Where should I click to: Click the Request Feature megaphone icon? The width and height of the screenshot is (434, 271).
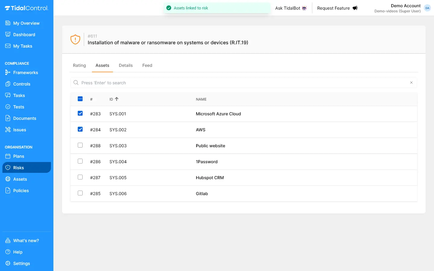click(x=355, y=8)
